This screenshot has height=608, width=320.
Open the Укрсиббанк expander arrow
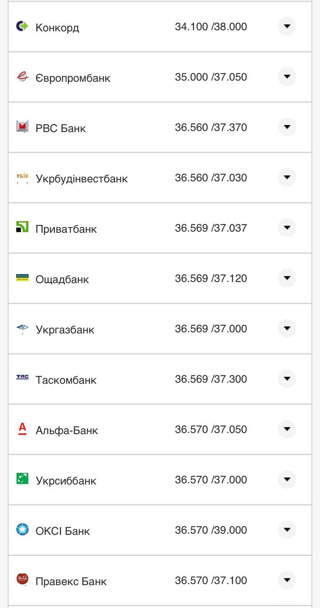click(x=287, y=480)
